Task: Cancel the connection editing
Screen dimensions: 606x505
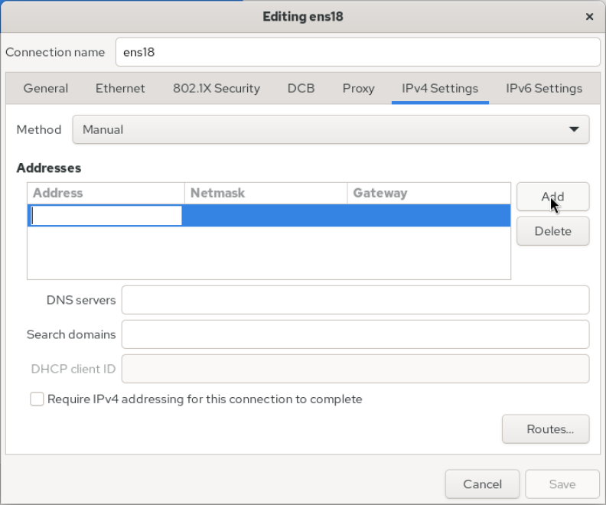Action: pyautogui.click(x=482, y=484)
